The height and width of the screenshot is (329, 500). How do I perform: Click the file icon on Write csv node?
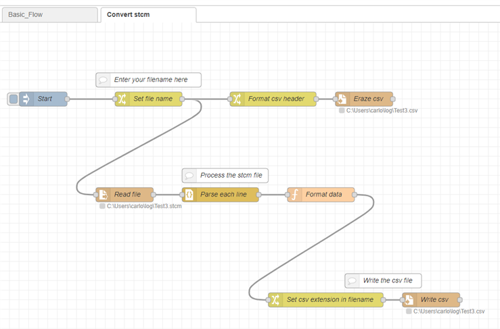pyautogui.click(x=409, y=300)
